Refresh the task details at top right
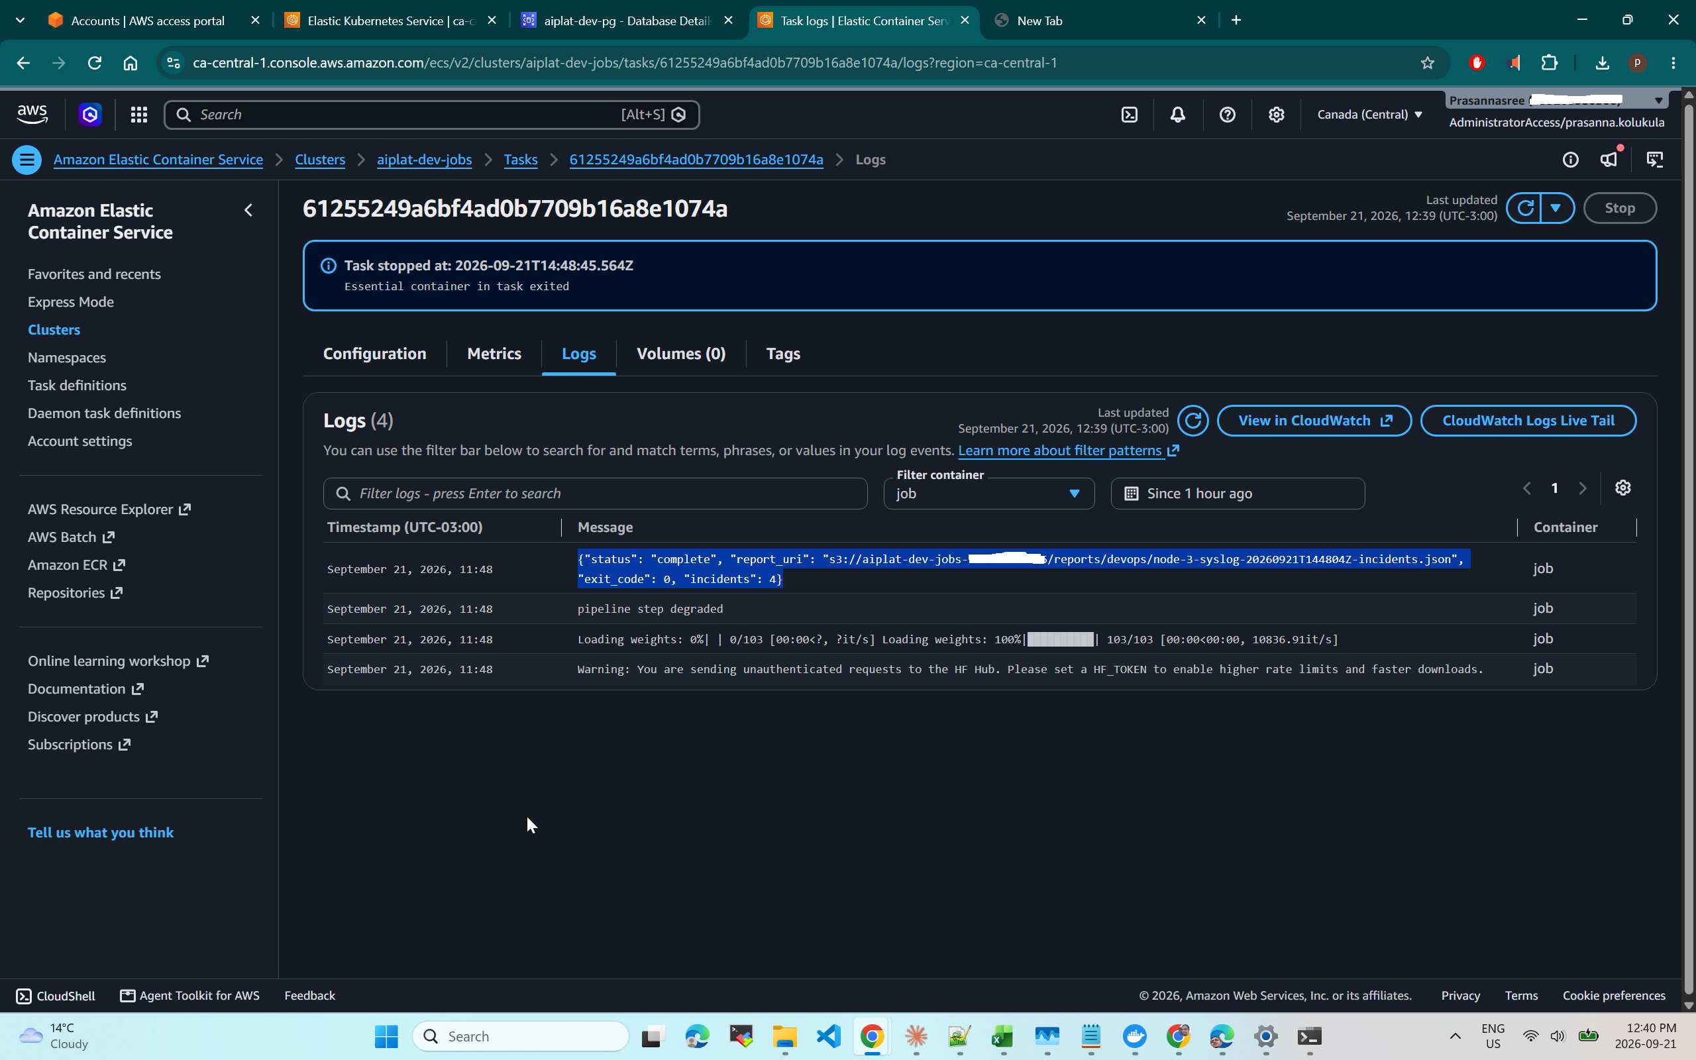This screenshot has width=1696, height=1060. [x=1525, y=208]
